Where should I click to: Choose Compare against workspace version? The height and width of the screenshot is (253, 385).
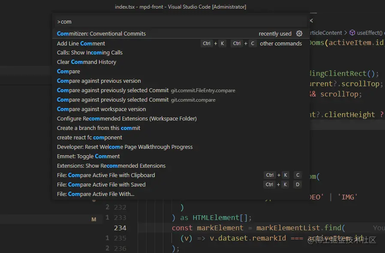pos(102,109)
